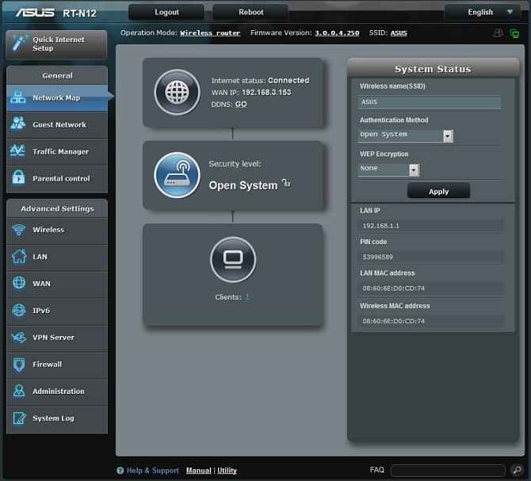Click the Wireless router operation mode link
The image size is (531, 481).
pyautogui.click(x=210, y=32)
